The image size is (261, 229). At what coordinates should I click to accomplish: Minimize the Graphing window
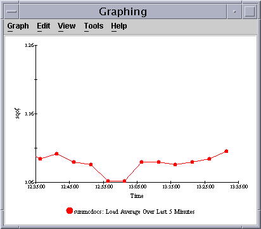(x=234, y=11)
